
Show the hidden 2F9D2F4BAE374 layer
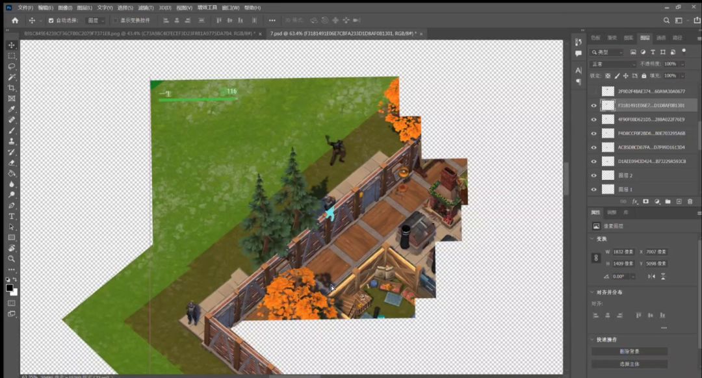point(593,92)
